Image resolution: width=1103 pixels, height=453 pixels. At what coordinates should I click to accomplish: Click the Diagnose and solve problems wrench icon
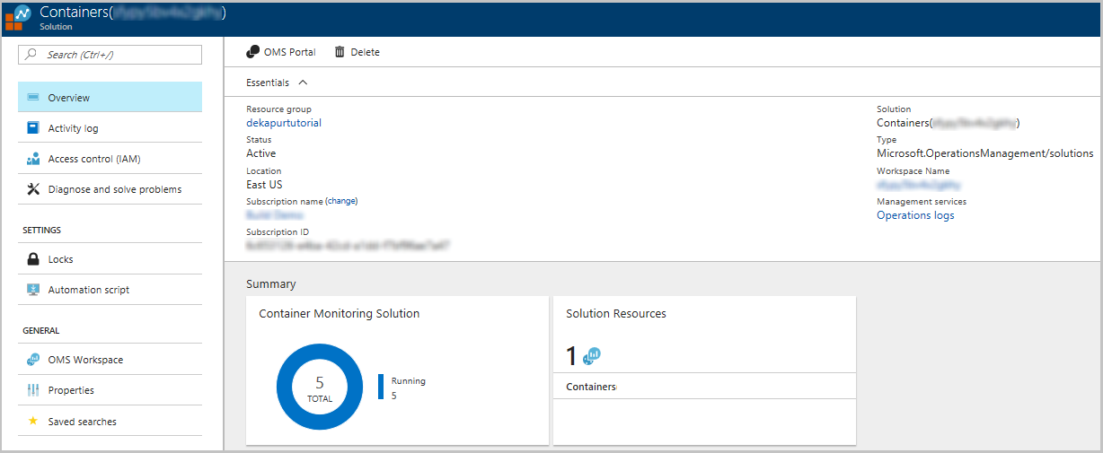tap(33, 189)
